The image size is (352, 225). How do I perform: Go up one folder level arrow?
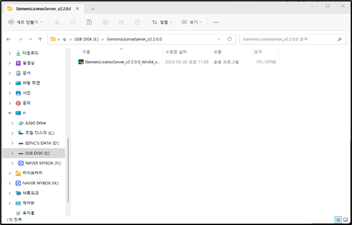point(40,39)
